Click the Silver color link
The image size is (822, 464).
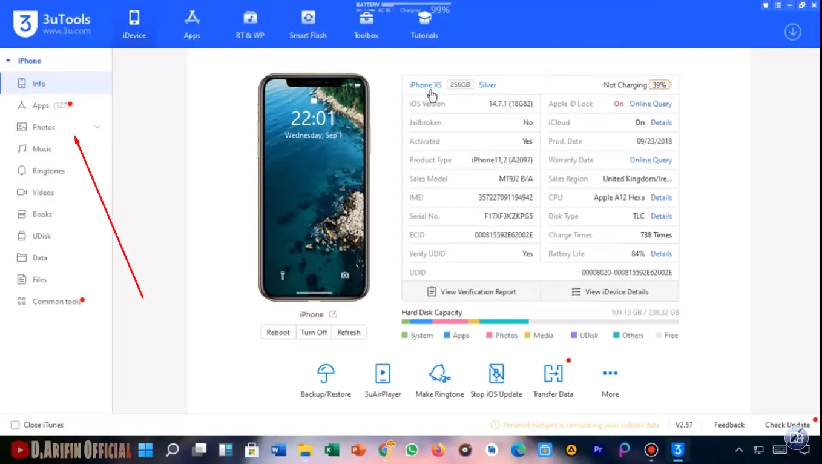(487, 85)
